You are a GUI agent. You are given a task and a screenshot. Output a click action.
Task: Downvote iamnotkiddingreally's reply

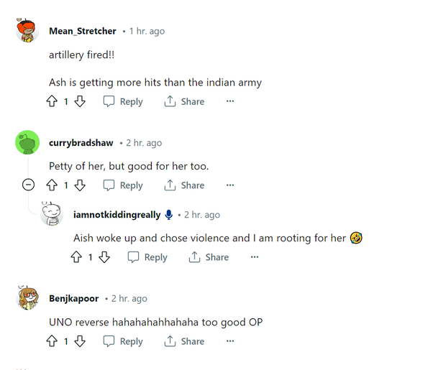coord(104,257)
